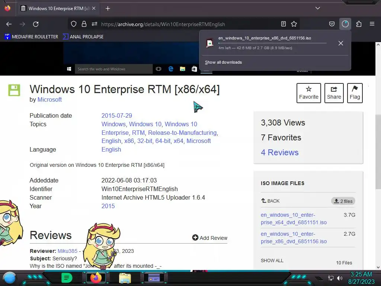Cancel the ISO download with X
381x286 pixels.
tap(341, 43)
